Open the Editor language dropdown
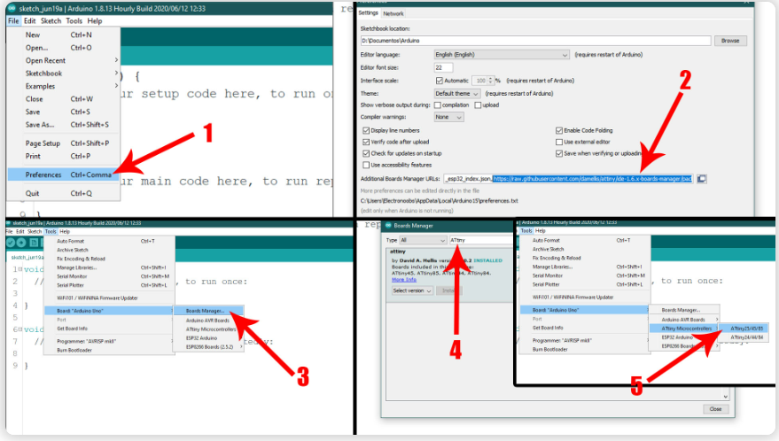Screen dimensions: 779x441 coord(502,55)
